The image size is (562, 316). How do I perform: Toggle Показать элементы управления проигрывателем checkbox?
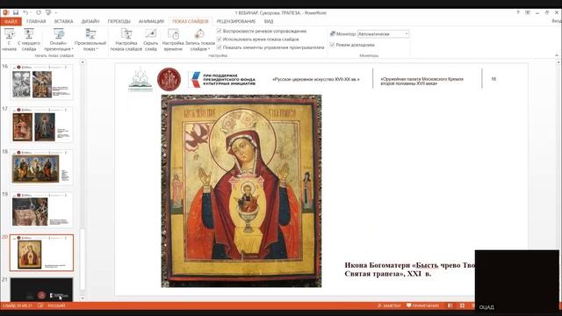220,47
